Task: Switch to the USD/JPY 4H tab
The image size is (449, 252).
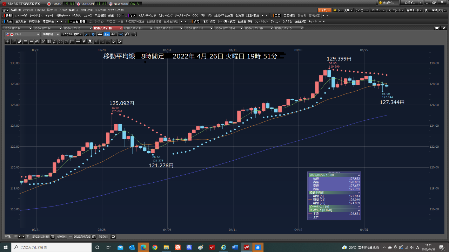Action: click(133, 28)
